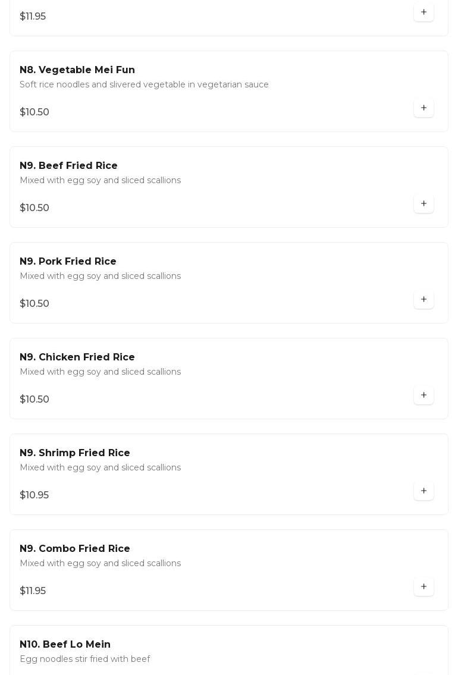The width and height of the screenshot is (458, 675).
Task: Click the Vegetable Mei Fun $10.50 price
Action: coord(34,112)
